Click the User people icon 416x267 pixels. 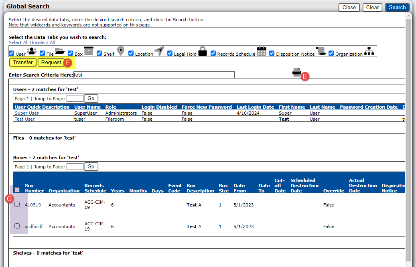pyautogui.click(x=32, y=51)
